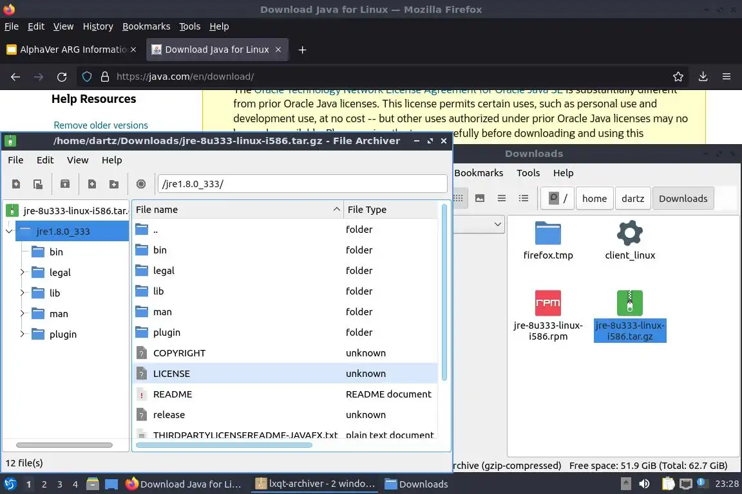742x494 pixels.
Task: Click the show desktop taskbar icon
Action: coord(111,484)
